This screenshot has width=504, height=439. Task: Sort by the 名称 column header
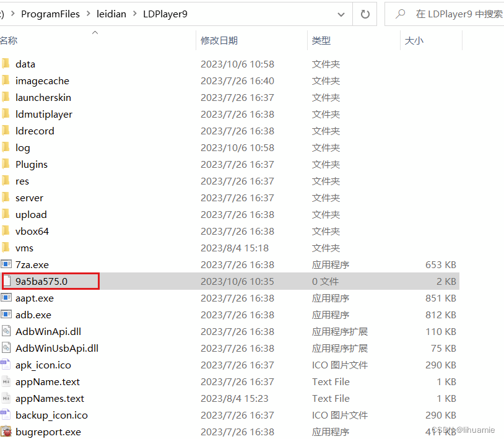(x=9, y=40)
